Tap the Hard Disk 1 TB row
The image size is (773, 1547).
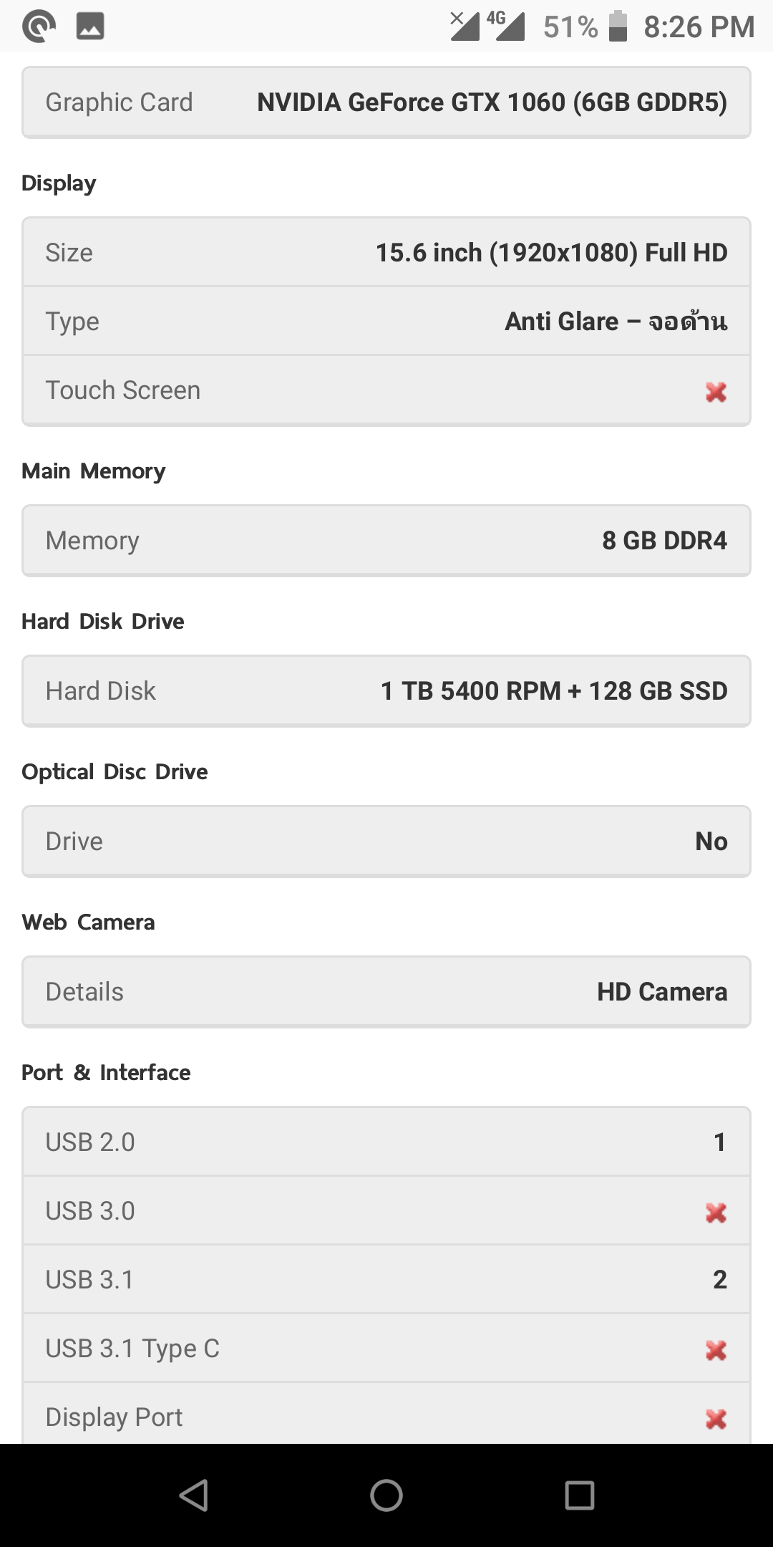pos(386,691)
